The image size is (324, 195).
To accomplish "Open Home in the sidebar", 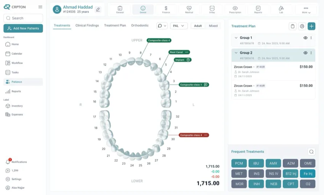I will 23,44.
